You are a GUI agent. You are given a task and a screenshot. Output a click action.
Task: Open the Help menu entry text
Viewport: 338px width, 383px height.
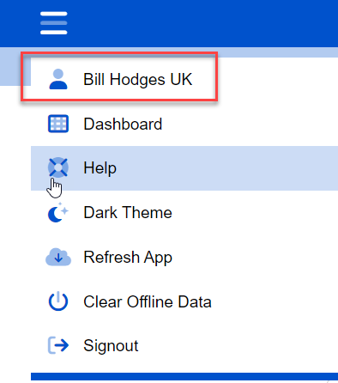(x=100, y=168)
